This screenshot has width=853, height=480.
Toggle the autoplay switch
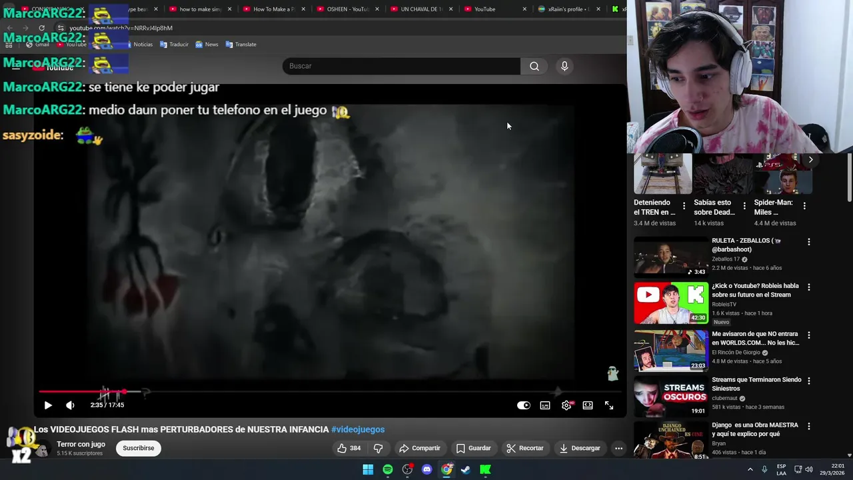(524, 405)
